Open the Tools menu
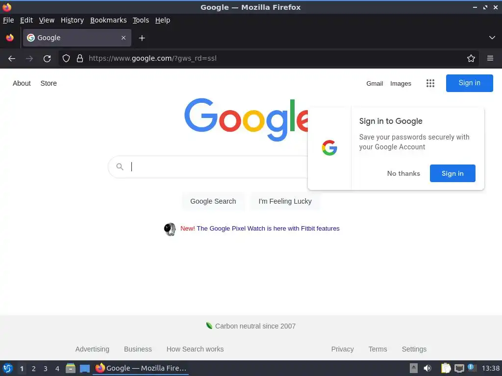502x376 pixels. [x=141, y=20]
